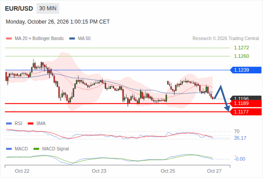Click the 9MA legend swatch
The width and height of the screenshot is (263, 178).
[30, 124]
